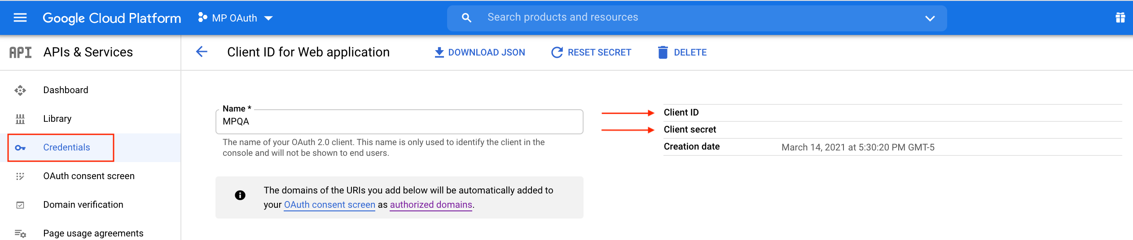This screenshot has height=240, width=1133.
Task: Click the Credentials key icon
Action: (x=20, y=148)
